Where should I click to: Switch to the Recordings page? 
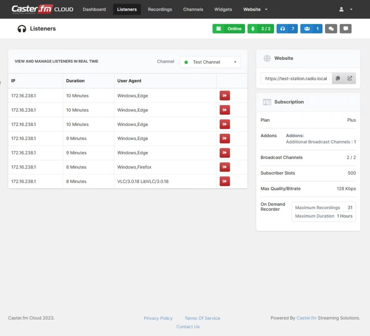coord(160,9)
